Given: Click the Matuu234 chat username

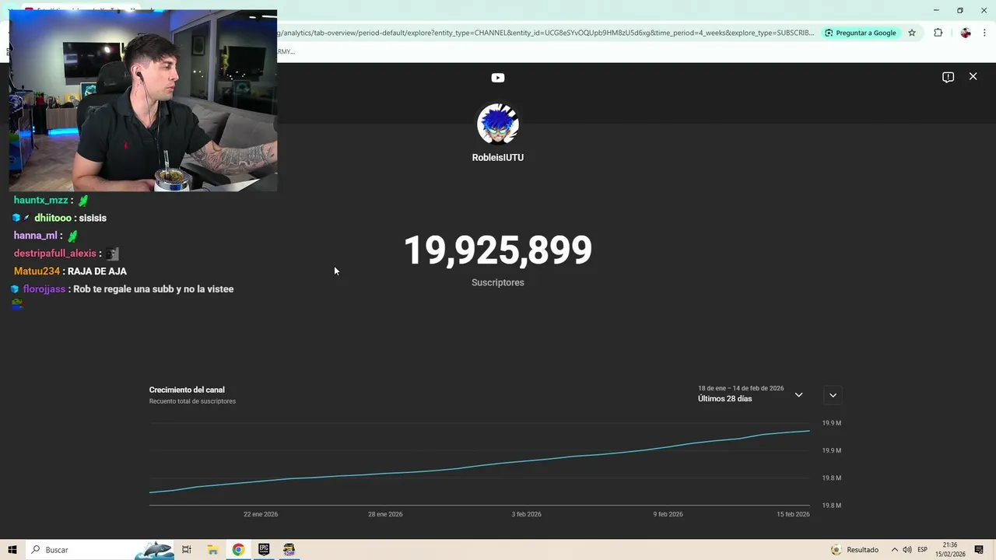Looking at the screenshot, I should coord(37,271).
